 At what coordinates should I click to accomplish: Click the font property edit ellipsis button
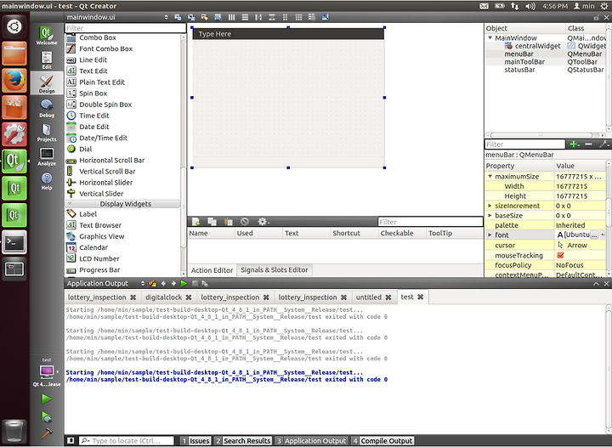pyautogui.click(x=593, y=235)
